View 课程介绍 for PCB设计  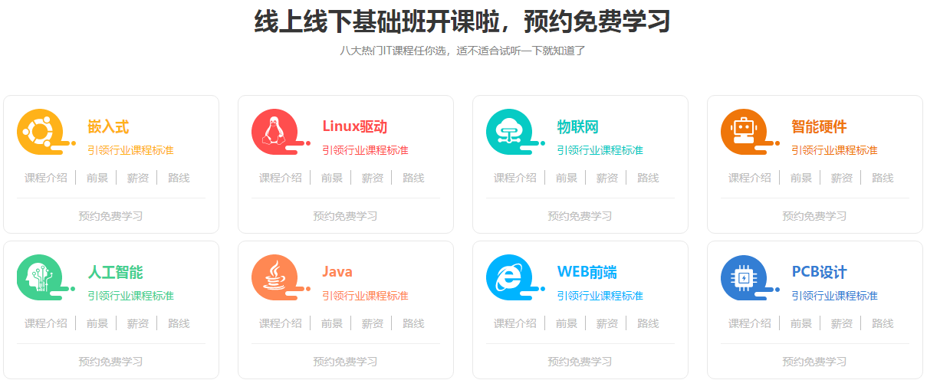pos(750,323)
